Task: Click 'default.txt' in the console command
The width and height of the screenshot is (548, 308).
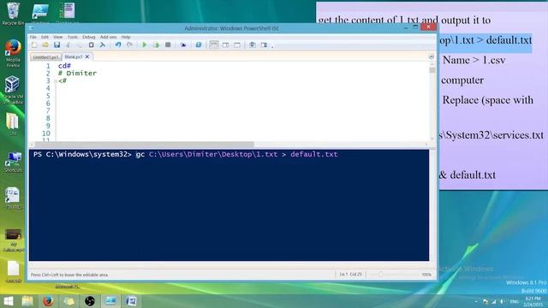Action: (314, 154)
